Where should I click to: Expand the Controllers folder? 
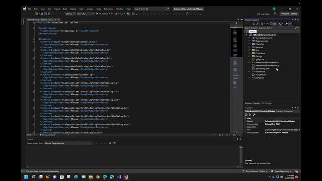click(249, 53)
